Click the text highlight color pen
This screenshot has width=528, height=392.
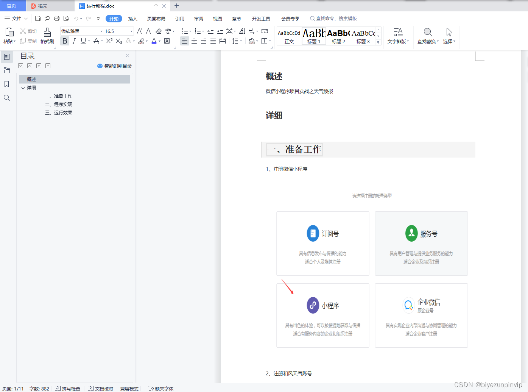tap(142, 41)
